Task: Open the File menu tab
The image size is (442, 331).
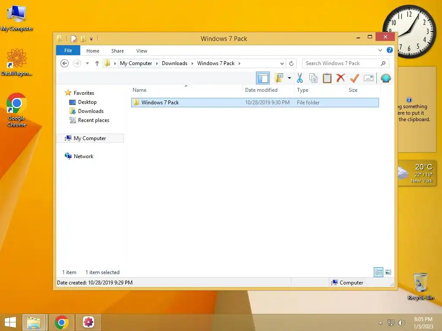Action: tap(68, 50)
